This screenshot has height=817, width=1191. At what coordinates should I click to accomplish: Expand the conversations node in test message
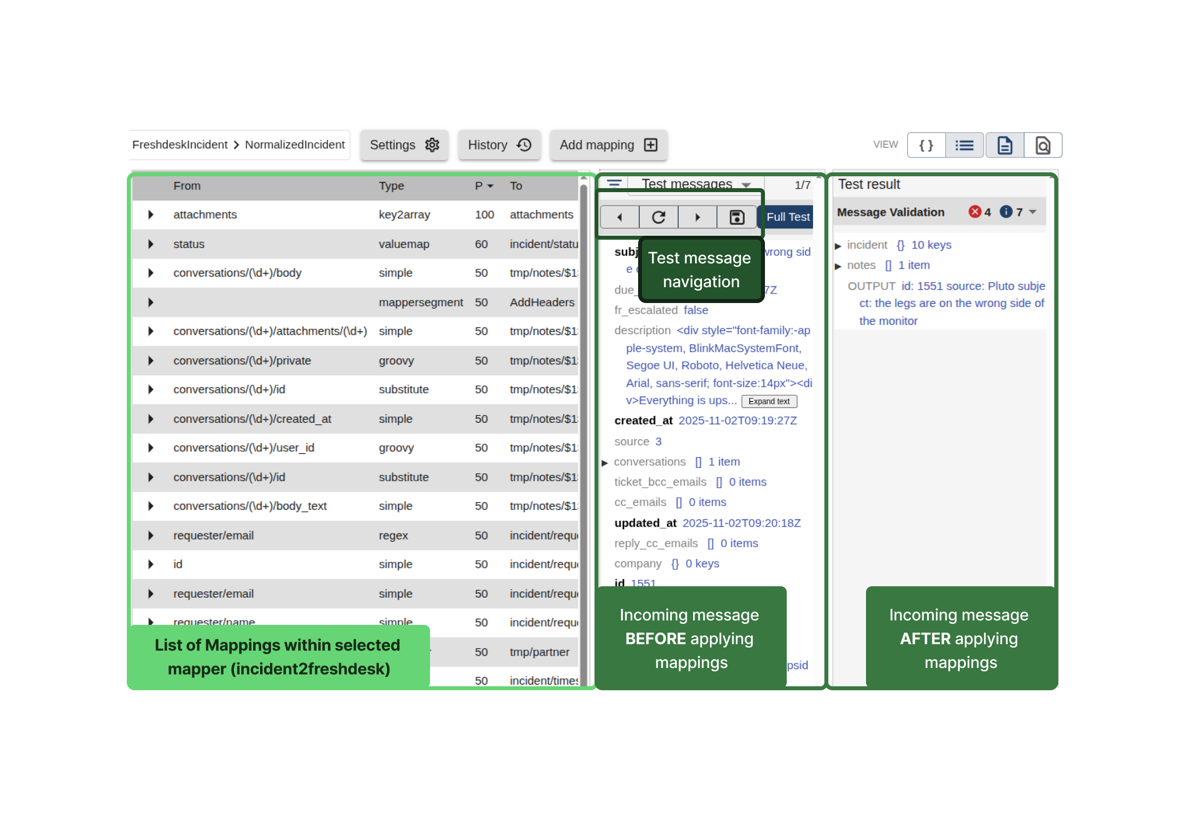point(605,462)
